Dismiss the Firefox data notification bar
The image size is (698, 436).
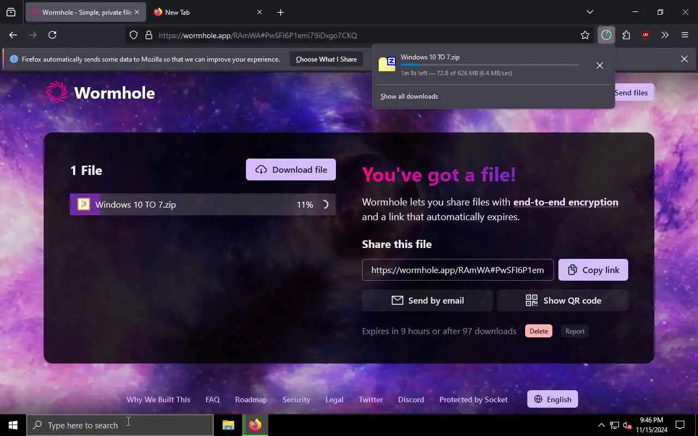click(x=684, y=59)
